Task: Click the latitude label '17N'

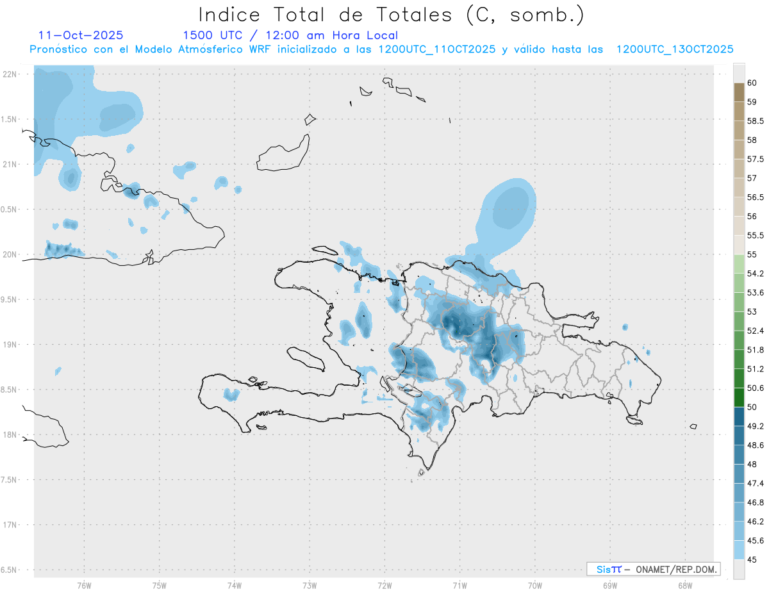Action: [11, 525]
